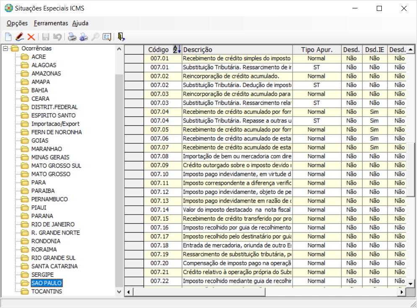
Task: Click the Edit pencil icon
Action: coord(20,37)
